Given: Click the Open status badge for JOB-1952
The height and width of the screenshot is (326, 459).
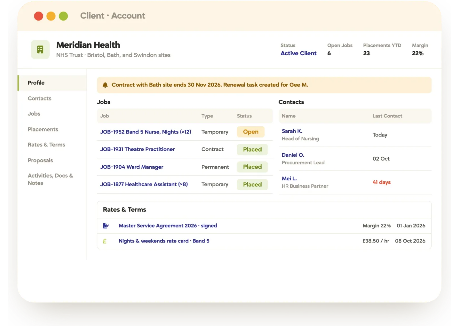Looking at the screenshot, I should (251, 132).
